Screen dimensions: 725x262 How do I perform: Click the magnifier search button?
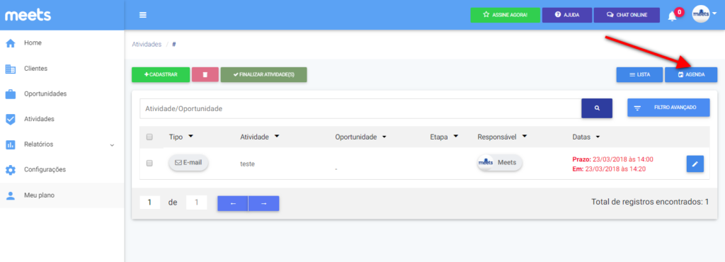(597, 108)
